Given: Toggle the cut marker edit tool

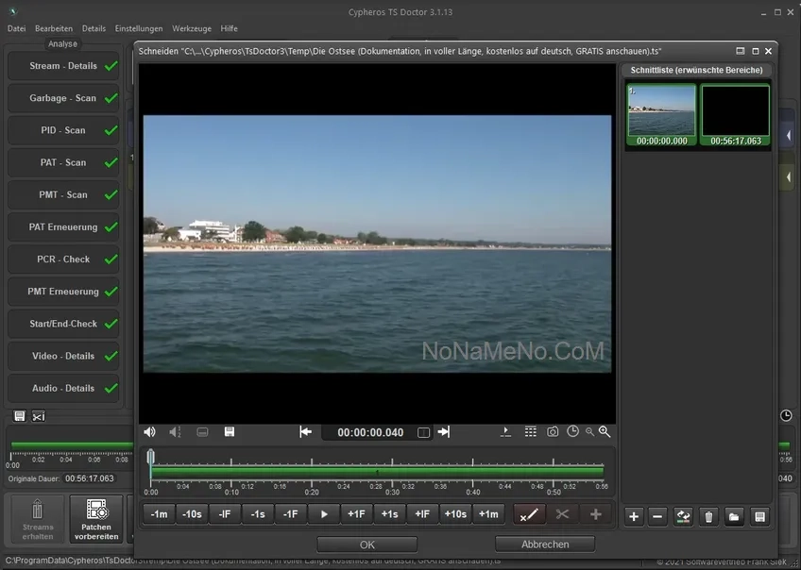Looking at the screenshot, I should click(529, 514).
